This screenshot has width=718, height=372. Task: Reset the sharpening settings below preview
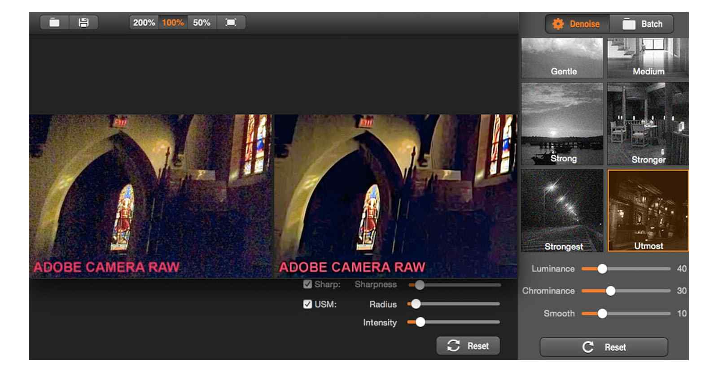[x=468, y=346]
